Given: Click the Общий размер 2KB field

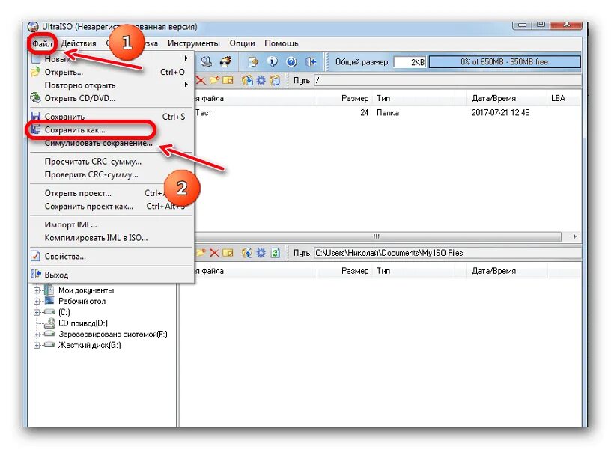Looking at the screenshot, I should click(410, 62).
